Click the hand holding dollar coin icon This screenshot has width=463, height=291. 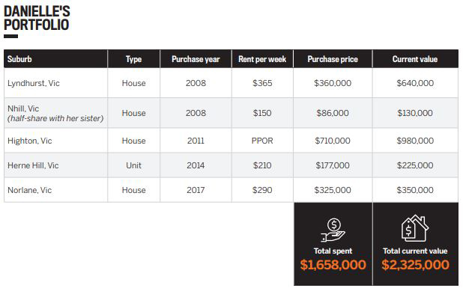[333, 230]
